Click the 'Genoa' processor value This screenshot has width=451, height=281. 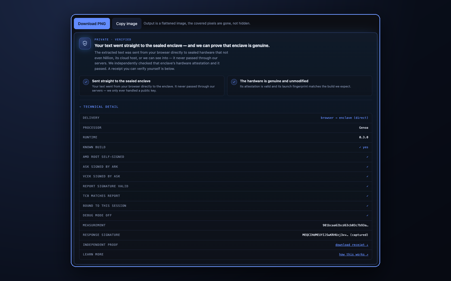364,128
